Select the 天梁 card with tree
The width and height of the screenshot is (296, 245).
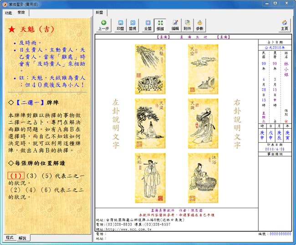pyautogui.click(x=150, y=124)
